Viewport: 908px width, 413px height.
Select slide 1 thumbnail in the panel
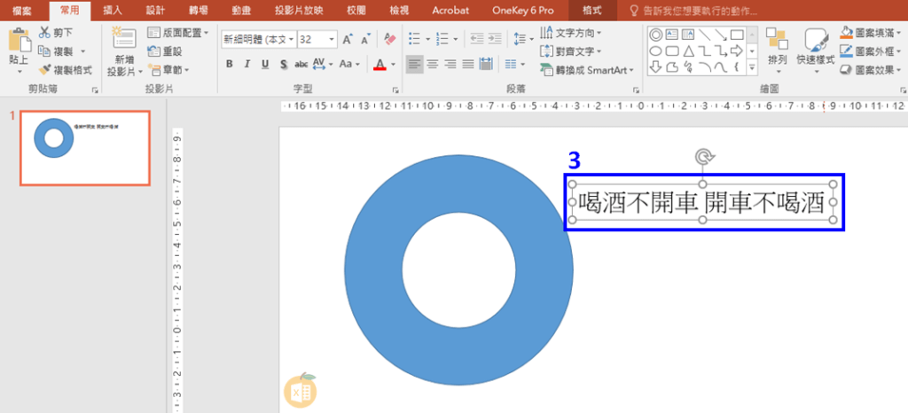pyautogui.click(x=85, y=147)
